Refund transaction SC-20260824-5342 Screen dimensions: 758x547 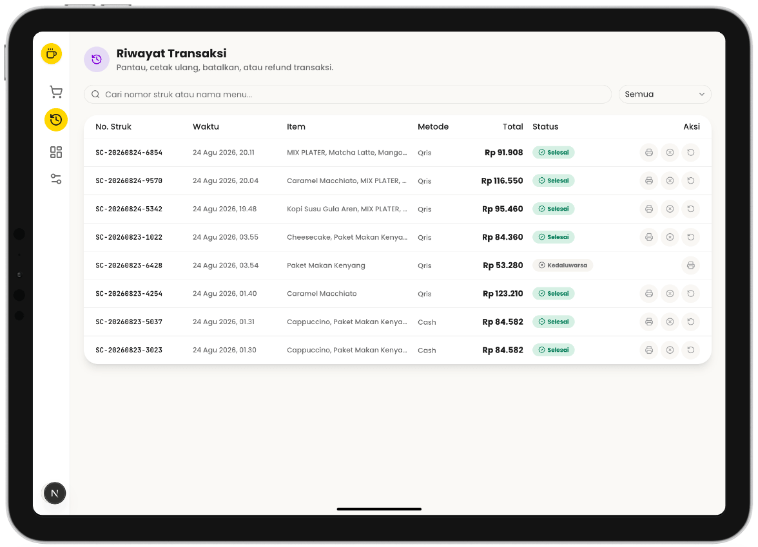[691, 209]
